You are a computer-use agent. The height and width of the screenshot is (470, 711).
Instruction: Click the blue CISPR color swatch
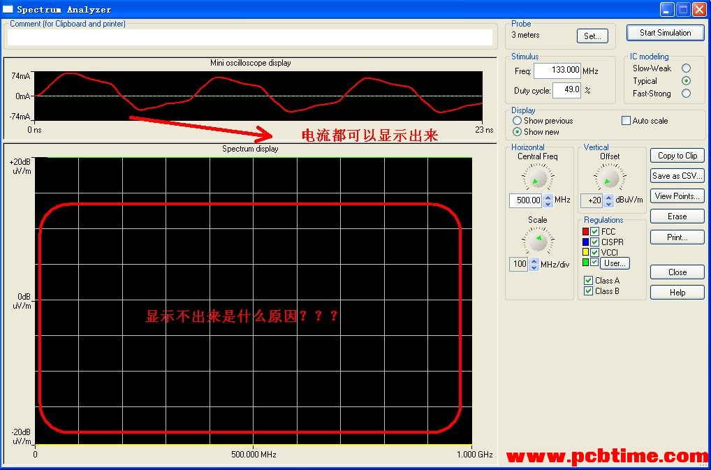tap(585, 242)
